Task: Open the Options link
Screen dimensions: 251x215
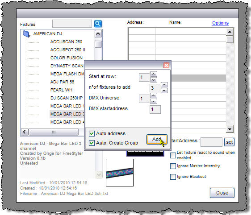Action: tap(220, 23)
